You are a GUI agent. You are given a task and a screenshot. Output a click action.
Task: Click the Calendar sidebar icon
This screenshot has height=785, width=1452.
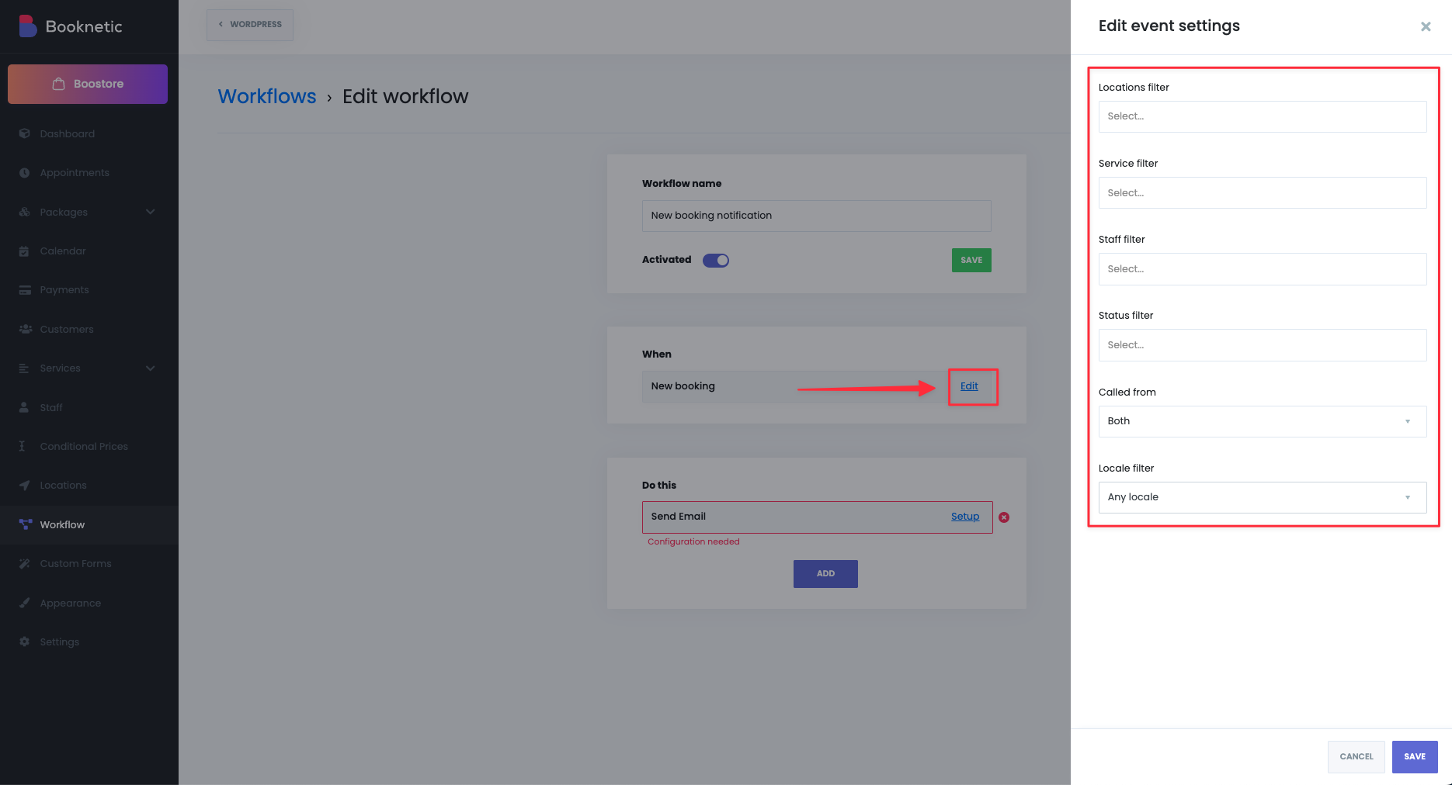[24, 251]
